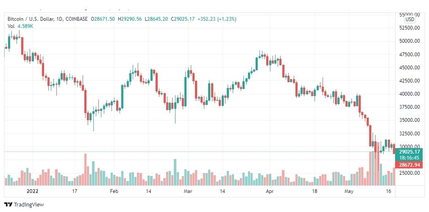Click the 35000.00 level on price axis
Image resolution: width=429 pixels, height=212 pixels.
pos(409,120)
